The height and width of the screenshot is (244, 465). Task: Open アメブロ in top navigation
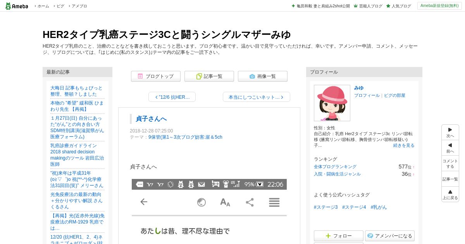(79, 6)
